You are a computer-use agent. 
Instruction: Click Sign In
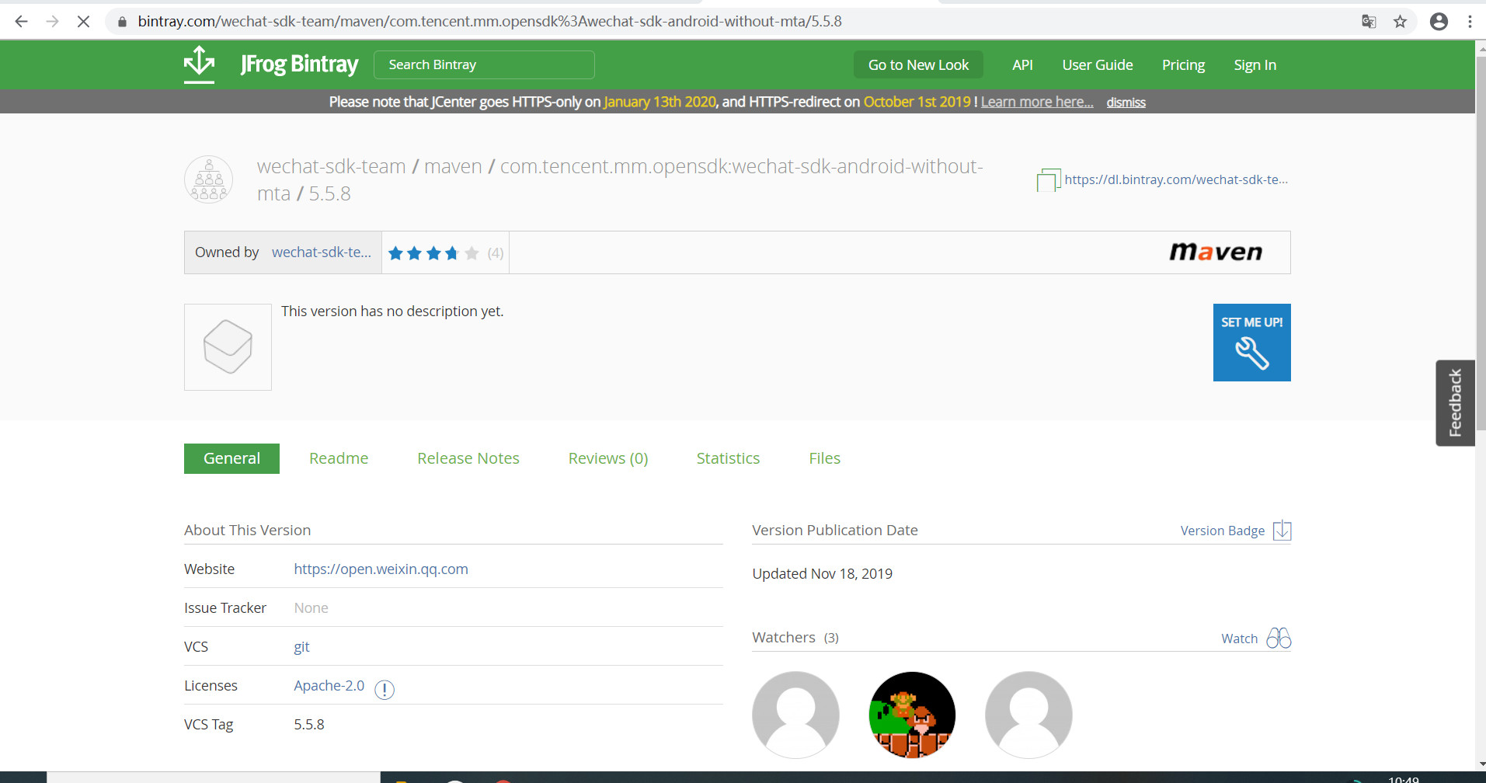[1255, 65]
